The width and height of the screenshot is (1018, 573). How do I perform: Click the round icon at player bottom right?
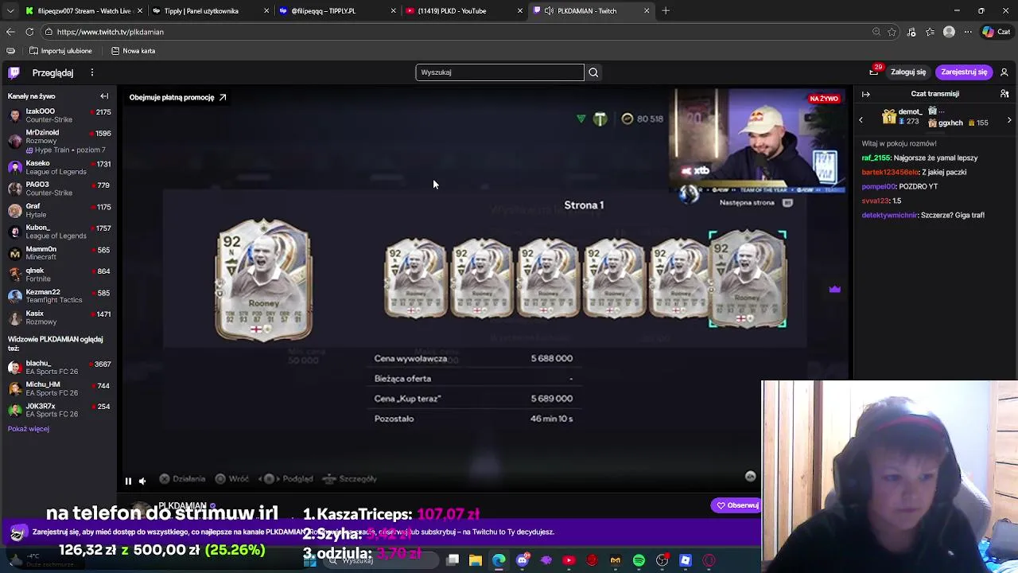(750, 476)
